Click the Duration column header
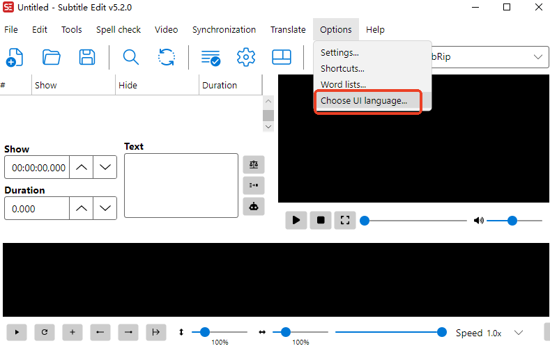Image resolution: width=550 pixels, height=362 pixels. point(231,85)
